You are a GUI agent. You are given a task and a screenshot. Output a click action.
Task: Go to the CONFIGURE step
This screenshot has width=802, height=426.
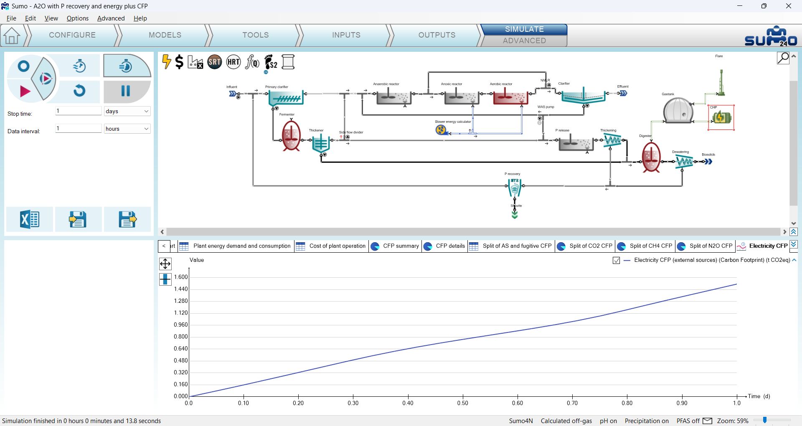click(x=72, y=35)
